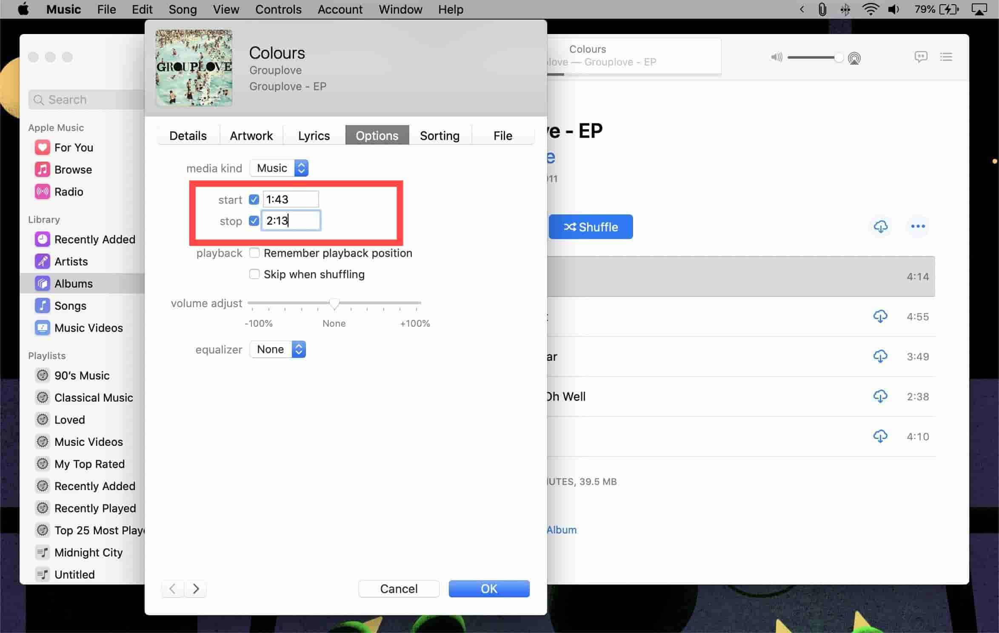999x633 pixels.
Task: Click the lyrics display icon
Action: tap(921, 57)
